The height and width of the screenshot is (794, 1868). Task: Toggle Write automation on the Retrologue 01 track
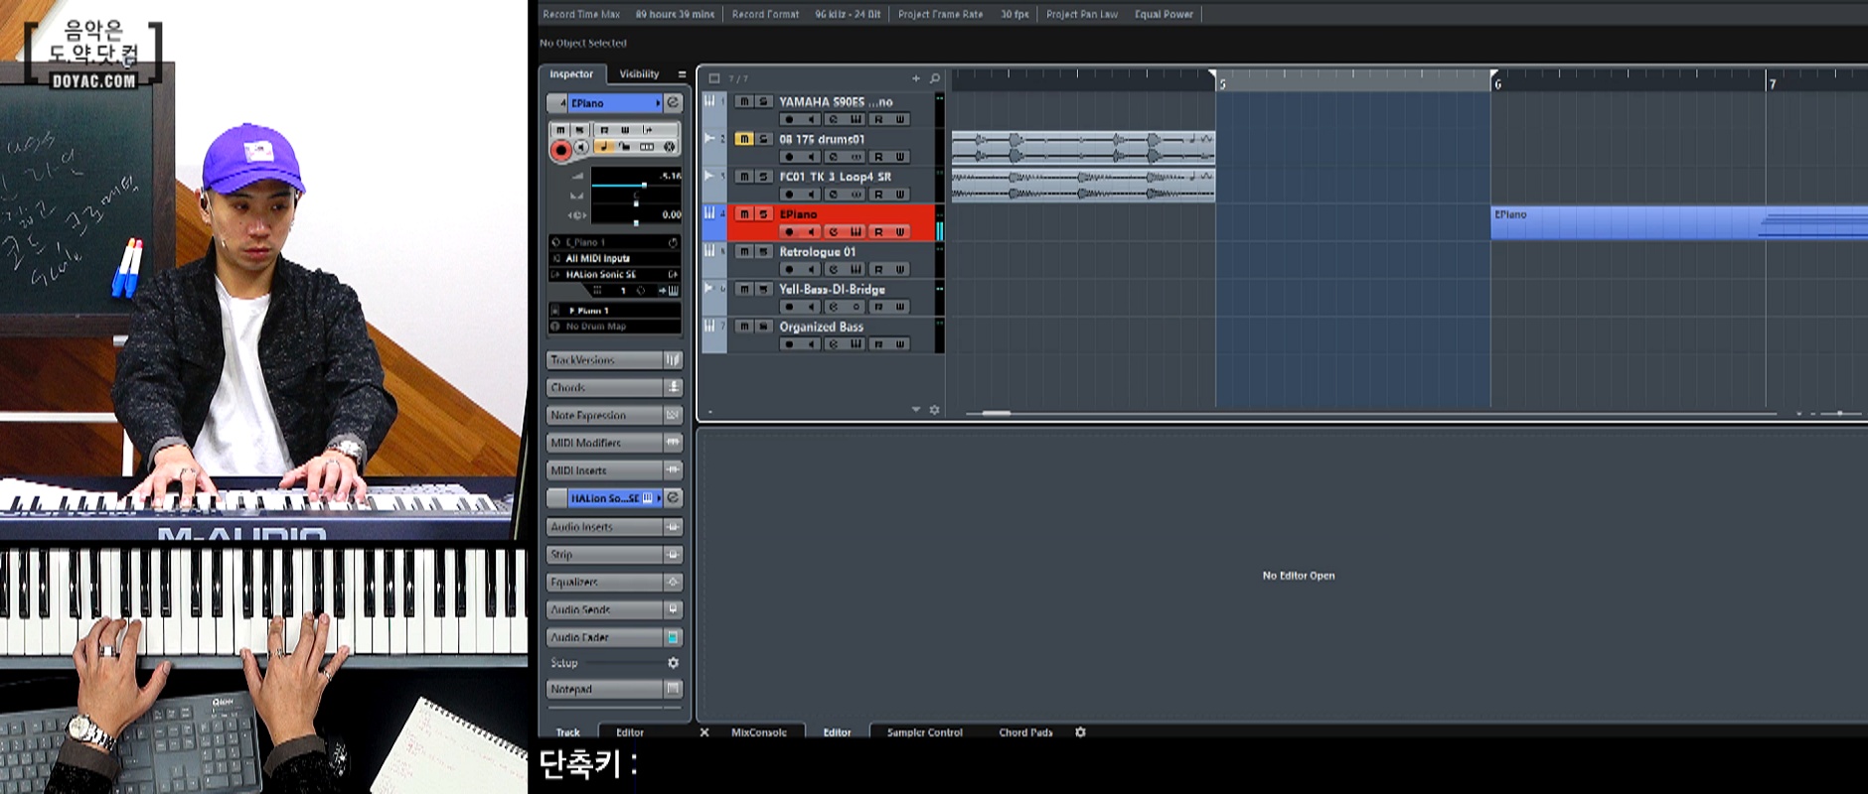(x=900, y=269)
